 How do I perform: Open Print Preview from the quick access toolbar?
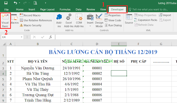[x=35, y=3]
